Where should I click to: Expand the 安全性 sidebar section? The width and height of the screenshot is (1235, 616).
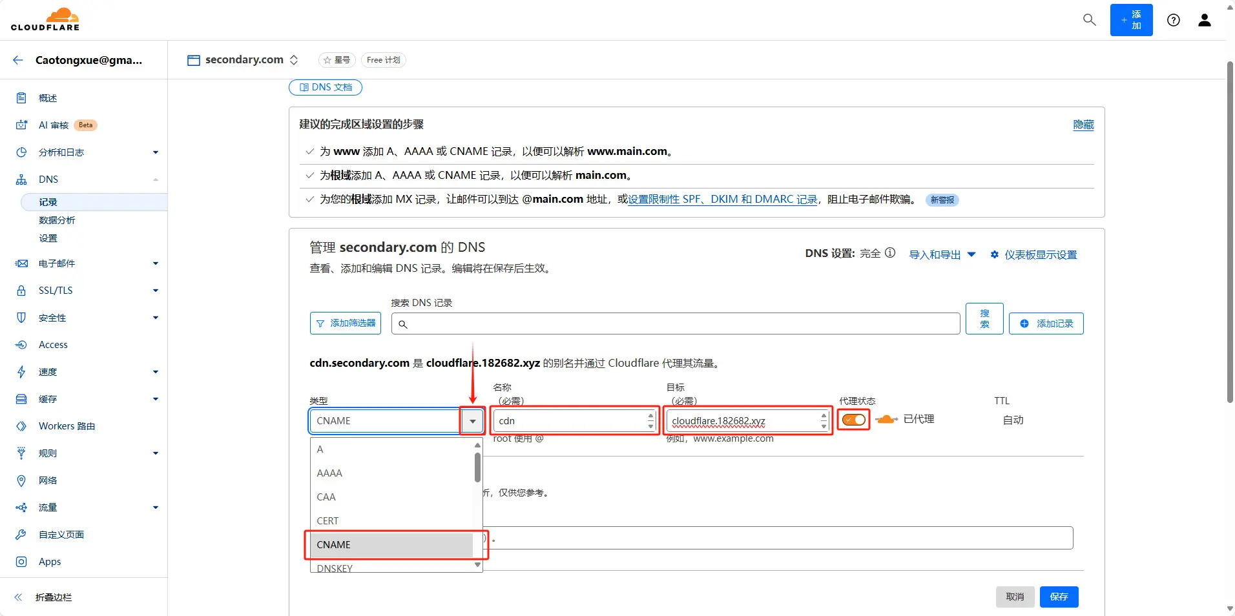point(156,318)
